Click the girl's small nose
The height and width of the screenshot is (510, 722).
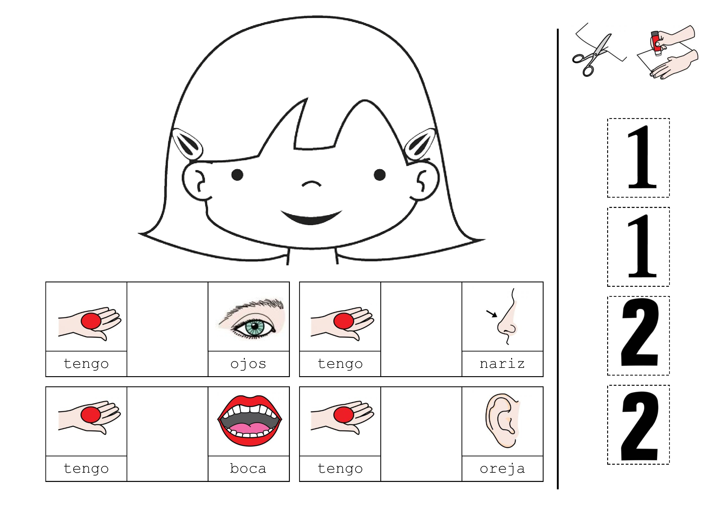pyautogui.click(x=311, y=184)
